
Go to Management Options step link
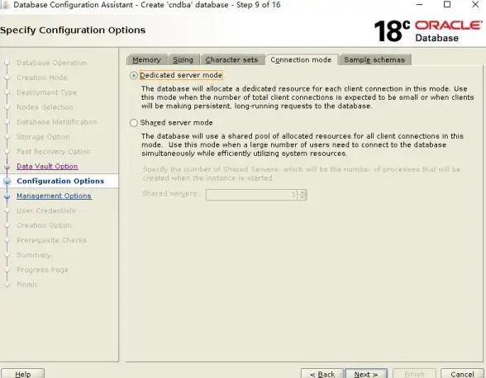54,196
